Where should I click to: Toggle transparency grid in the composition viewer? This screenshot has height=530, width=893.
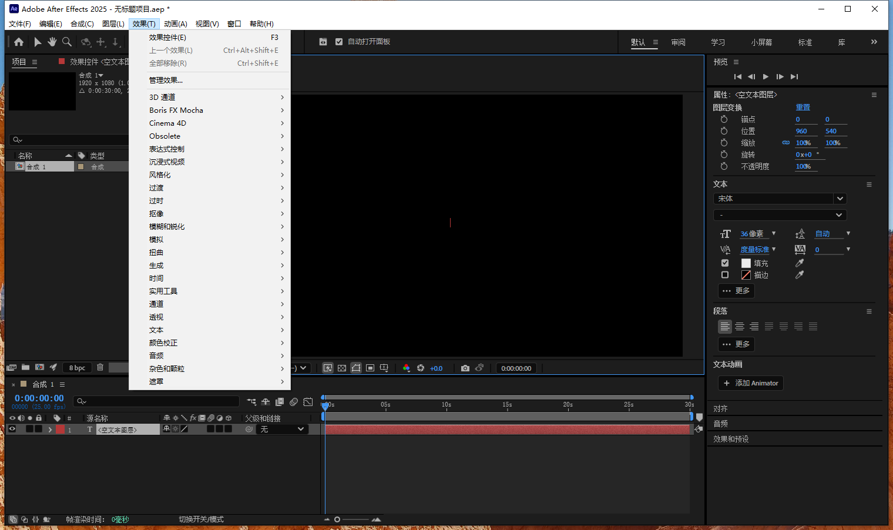click(x=341, y=368)
